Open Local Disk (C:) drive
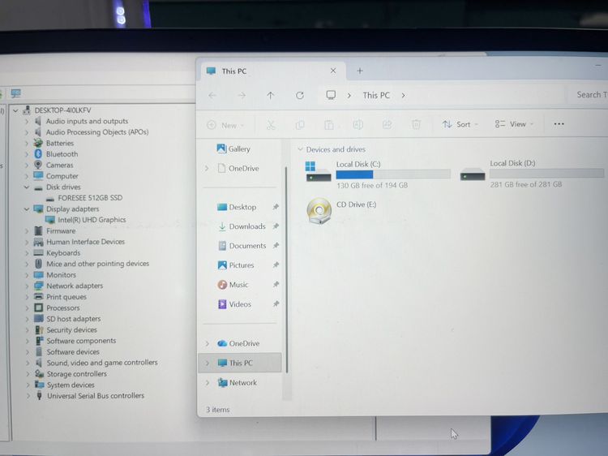 click(378, 174)
